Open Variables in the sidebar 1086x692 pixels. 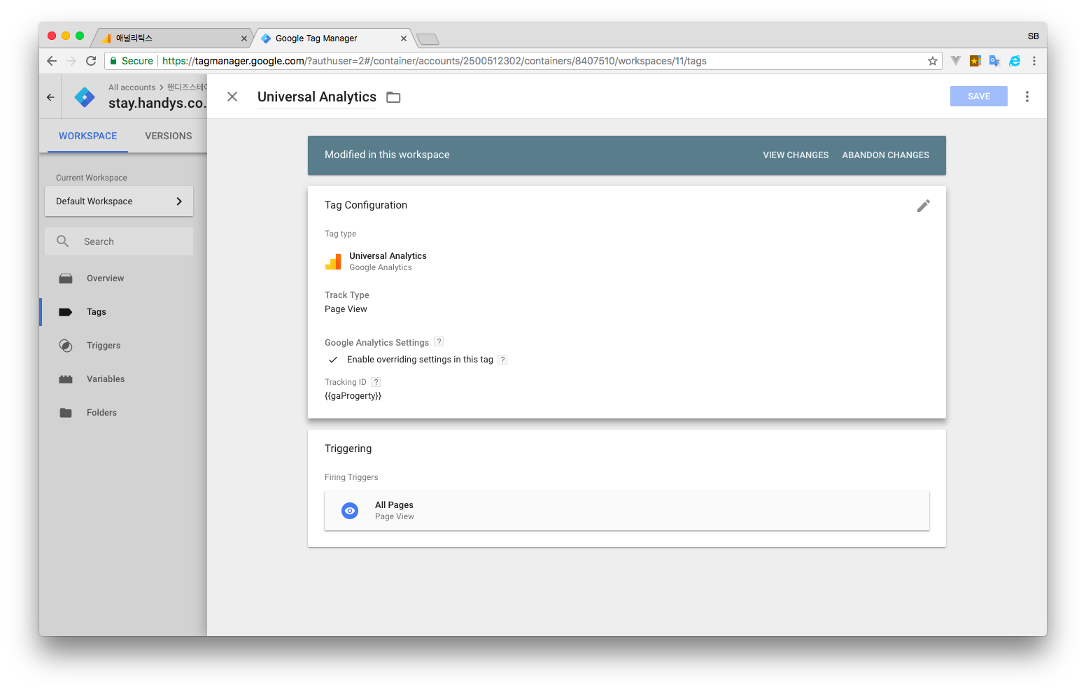[106, 379]
